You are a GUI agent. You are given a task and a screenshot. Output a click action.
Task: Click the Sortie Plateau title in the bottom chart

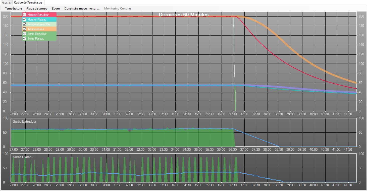coord(23,157)
